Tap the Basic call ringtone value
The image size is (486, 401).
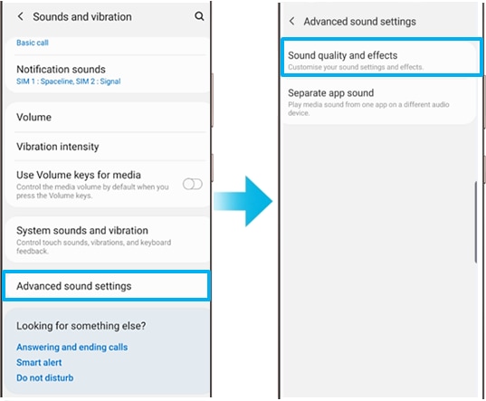[33, 43]
